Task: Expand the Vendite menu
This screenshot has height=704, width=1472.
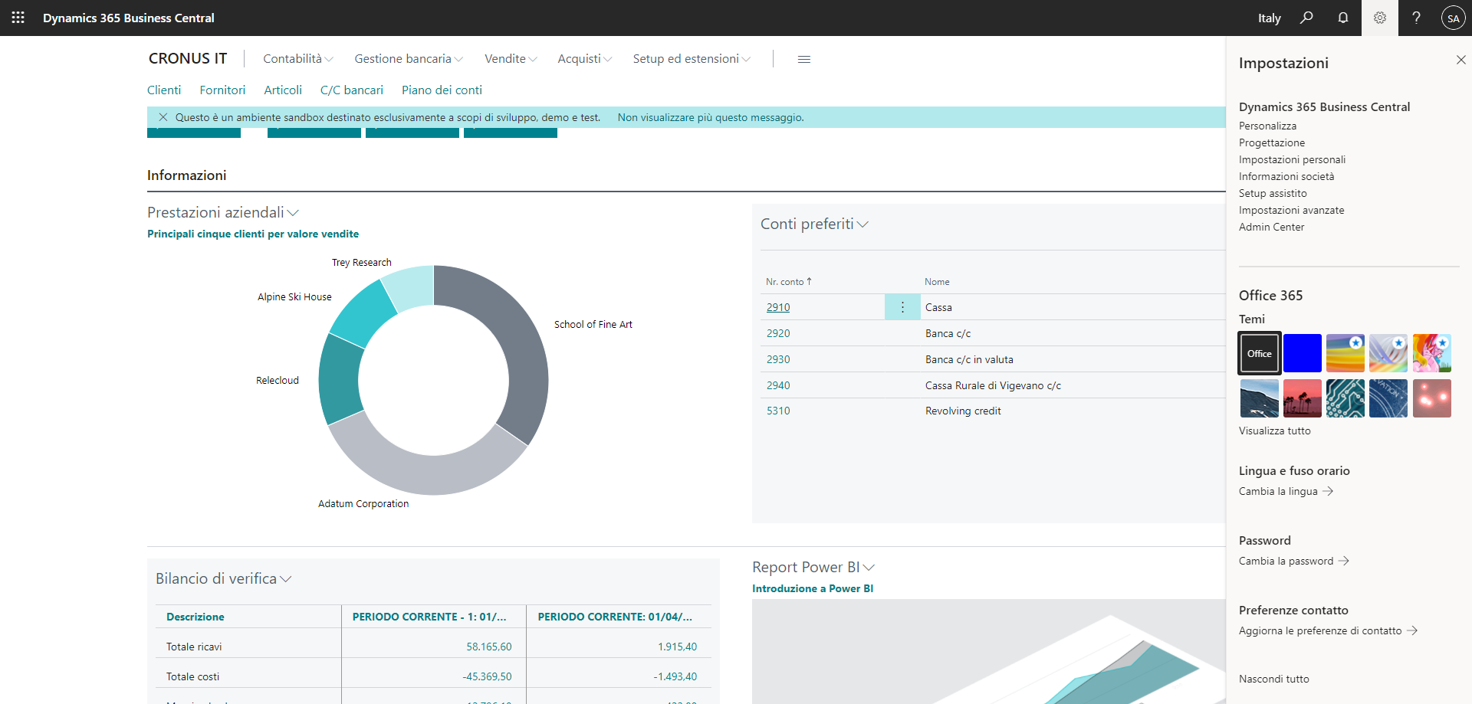Action: coord(511,59)
